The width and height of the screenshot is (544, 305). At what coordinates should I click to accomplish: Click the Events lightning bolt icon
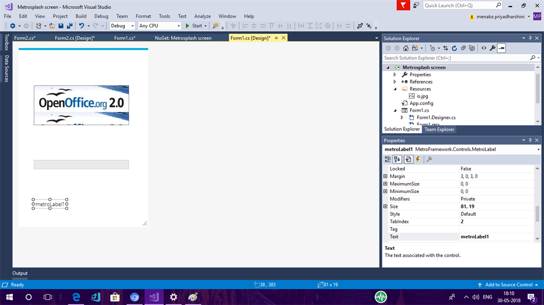coord(418,160)
